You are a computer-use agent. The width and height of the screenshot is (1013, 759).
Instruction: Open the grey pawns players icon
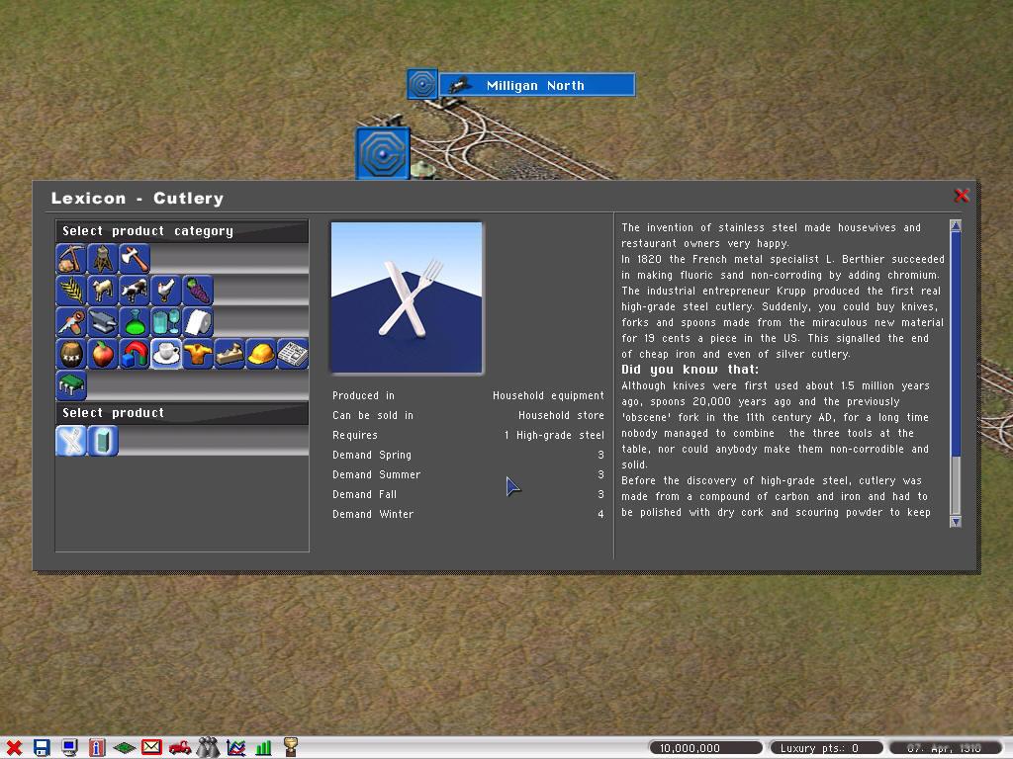coord(208,747)
